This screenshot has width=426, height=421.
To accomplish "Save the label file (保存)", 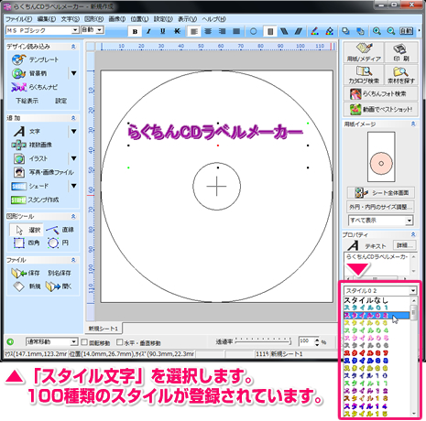I will [x=26, y=273].
